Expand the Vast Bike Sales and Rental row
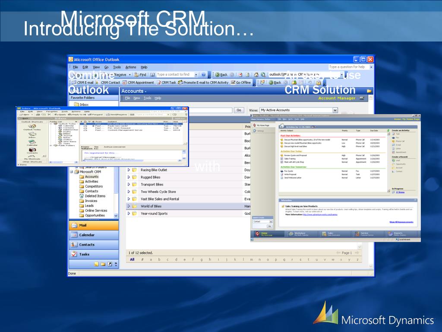Screen dimensions: 442x332 [129, 199]
